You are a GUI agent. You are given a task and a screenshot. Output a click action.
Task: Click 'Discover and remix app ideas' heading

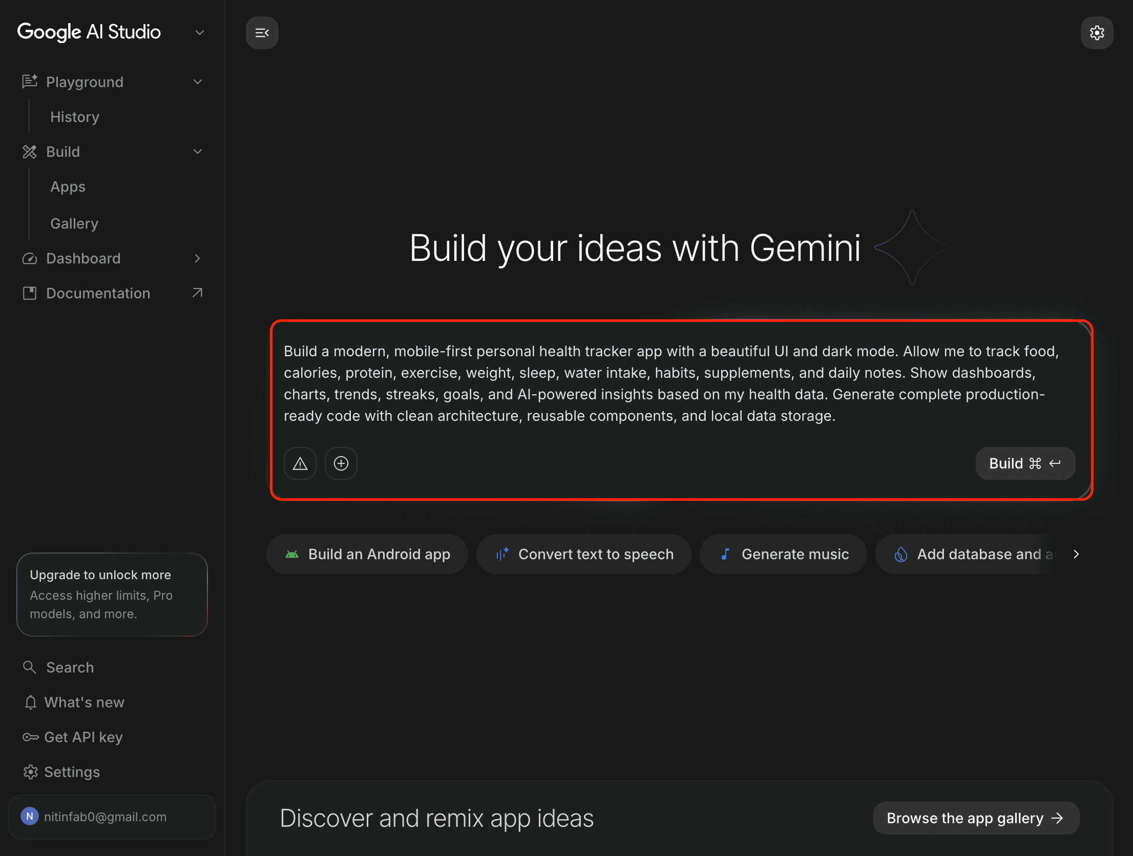[436, 819]
